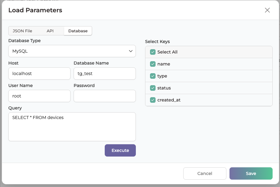Focus the Database Name field

(105, 74)
